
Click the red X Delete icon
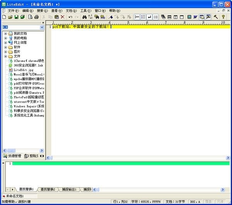[x=63, y=17]
